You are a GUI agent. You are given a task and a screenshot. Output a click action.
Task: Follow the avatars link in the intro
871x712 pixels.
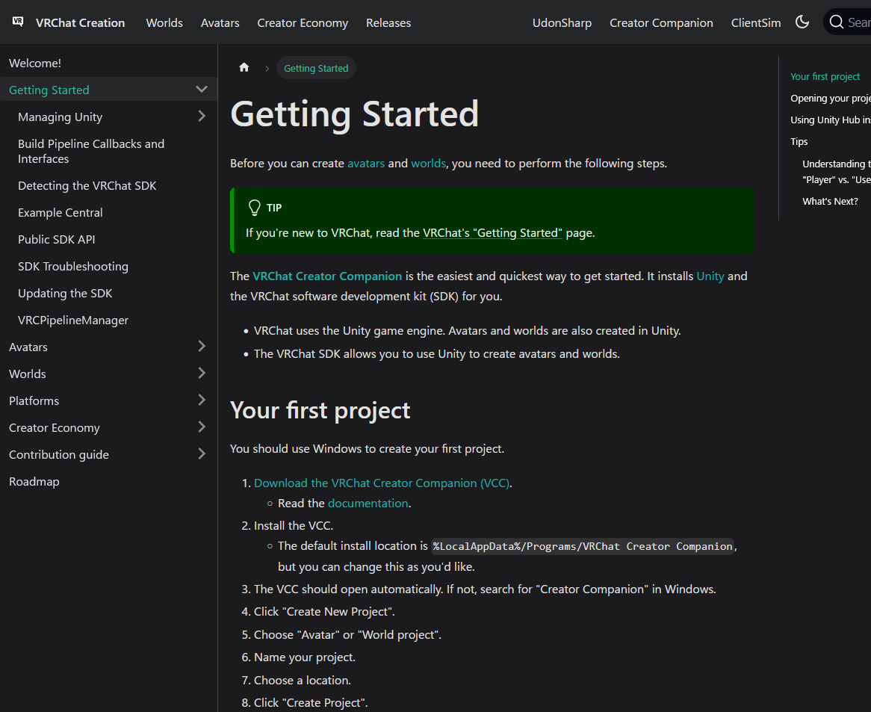(x=366, y=164)
